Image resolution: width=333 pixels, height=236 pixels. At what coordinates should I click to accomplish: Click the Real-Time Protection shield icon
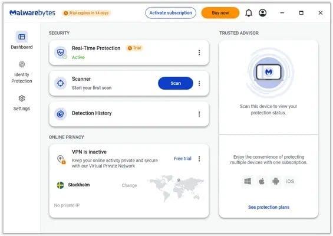click(x=61, y=53)
